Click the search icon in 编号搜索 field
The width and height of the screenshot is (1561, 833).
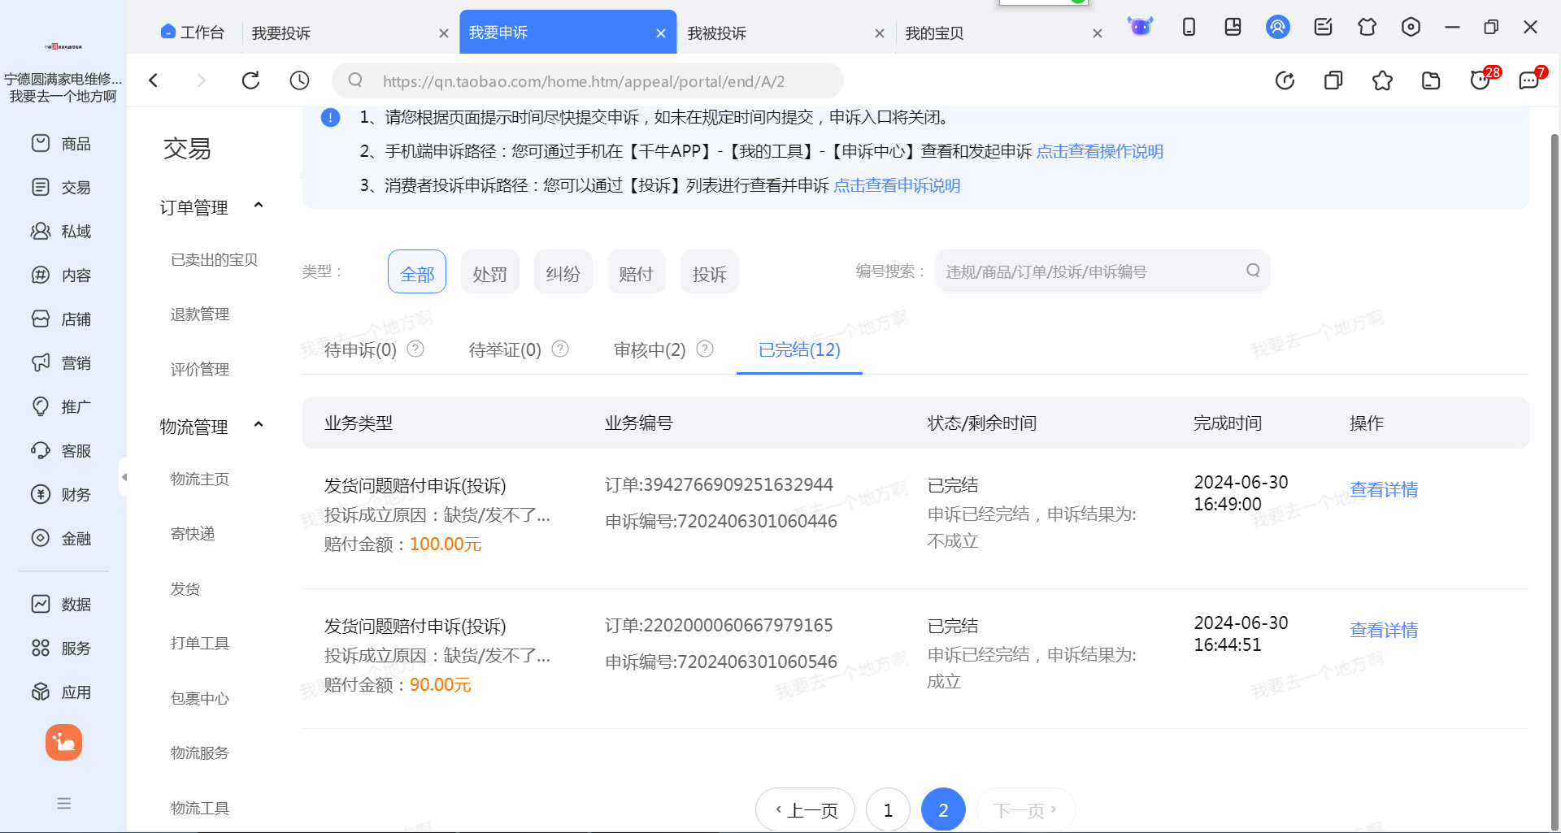coord(1253,271)
